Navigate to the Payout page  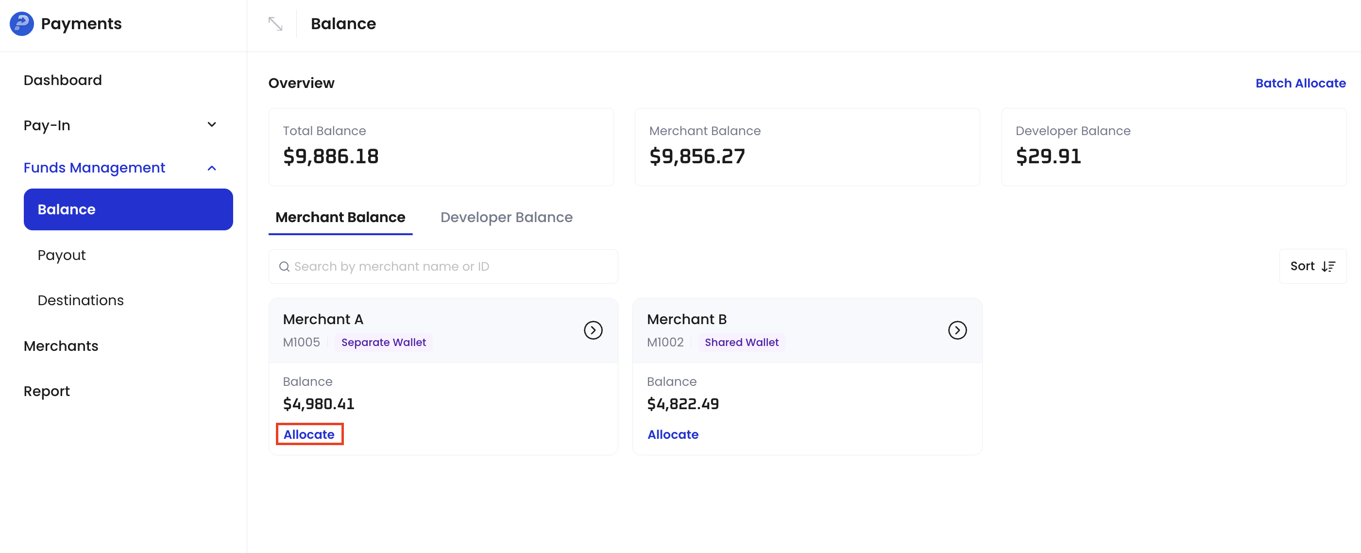pos(61,255)
